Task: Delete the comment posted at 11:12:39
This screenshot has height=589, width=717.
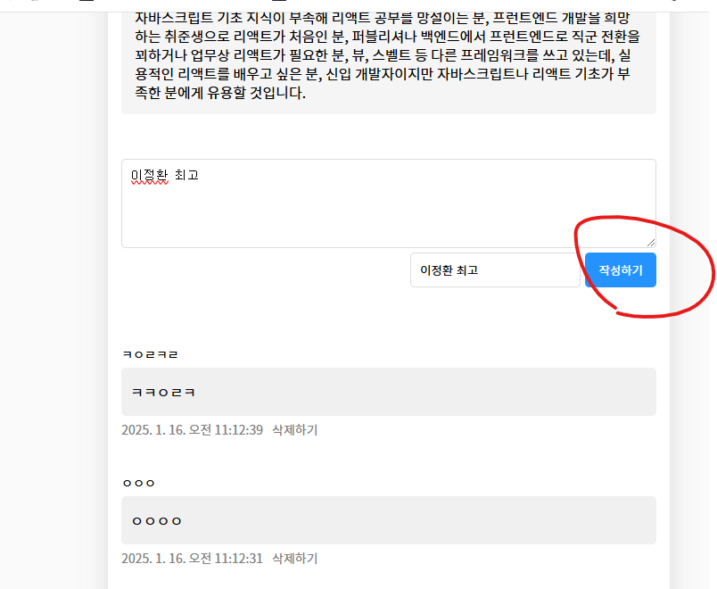Action: click(294, 430)
